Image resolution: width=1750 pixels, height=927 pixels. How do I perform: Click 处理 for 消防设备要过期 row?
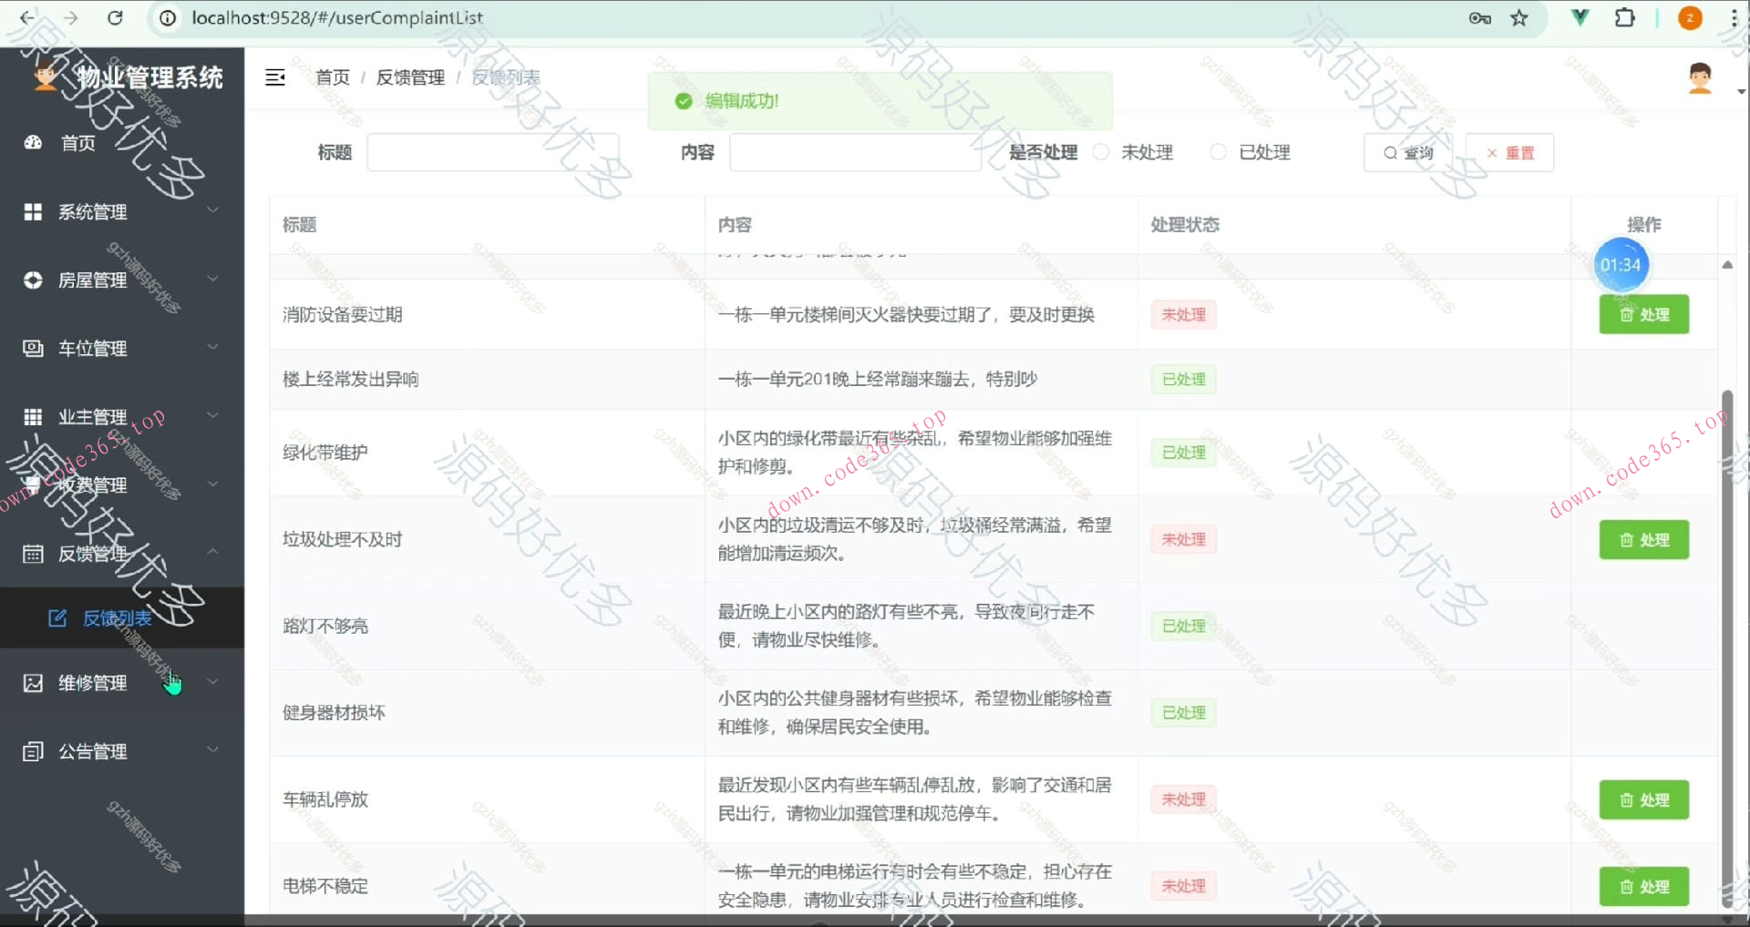point(1643,314)
